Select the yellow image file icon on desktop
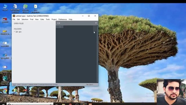This screenshot has height=105, width=186. 5,32
